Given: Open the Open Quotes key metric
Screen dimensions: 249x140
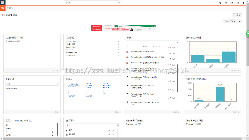Looking at the screenshot, I should coord(71,56).
